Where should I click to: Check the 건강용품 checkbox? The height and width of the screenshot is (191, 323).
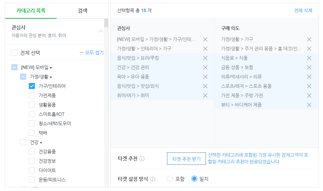pyautogui.click(x=32, y=152)
